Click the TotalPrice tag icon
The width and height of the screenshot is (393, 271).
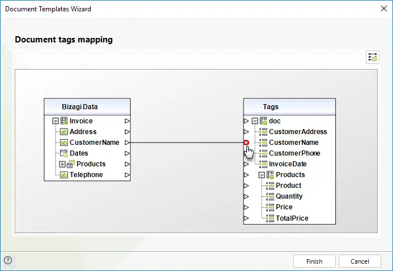270,218
